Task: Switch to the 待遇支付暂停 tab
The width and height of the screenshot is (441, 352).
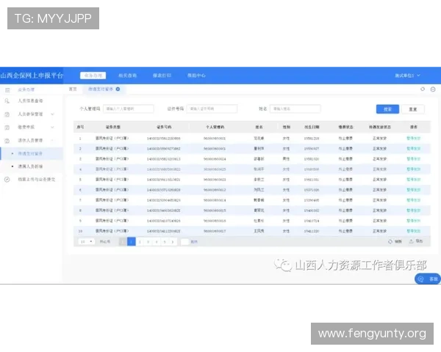Action: point(101,89)
